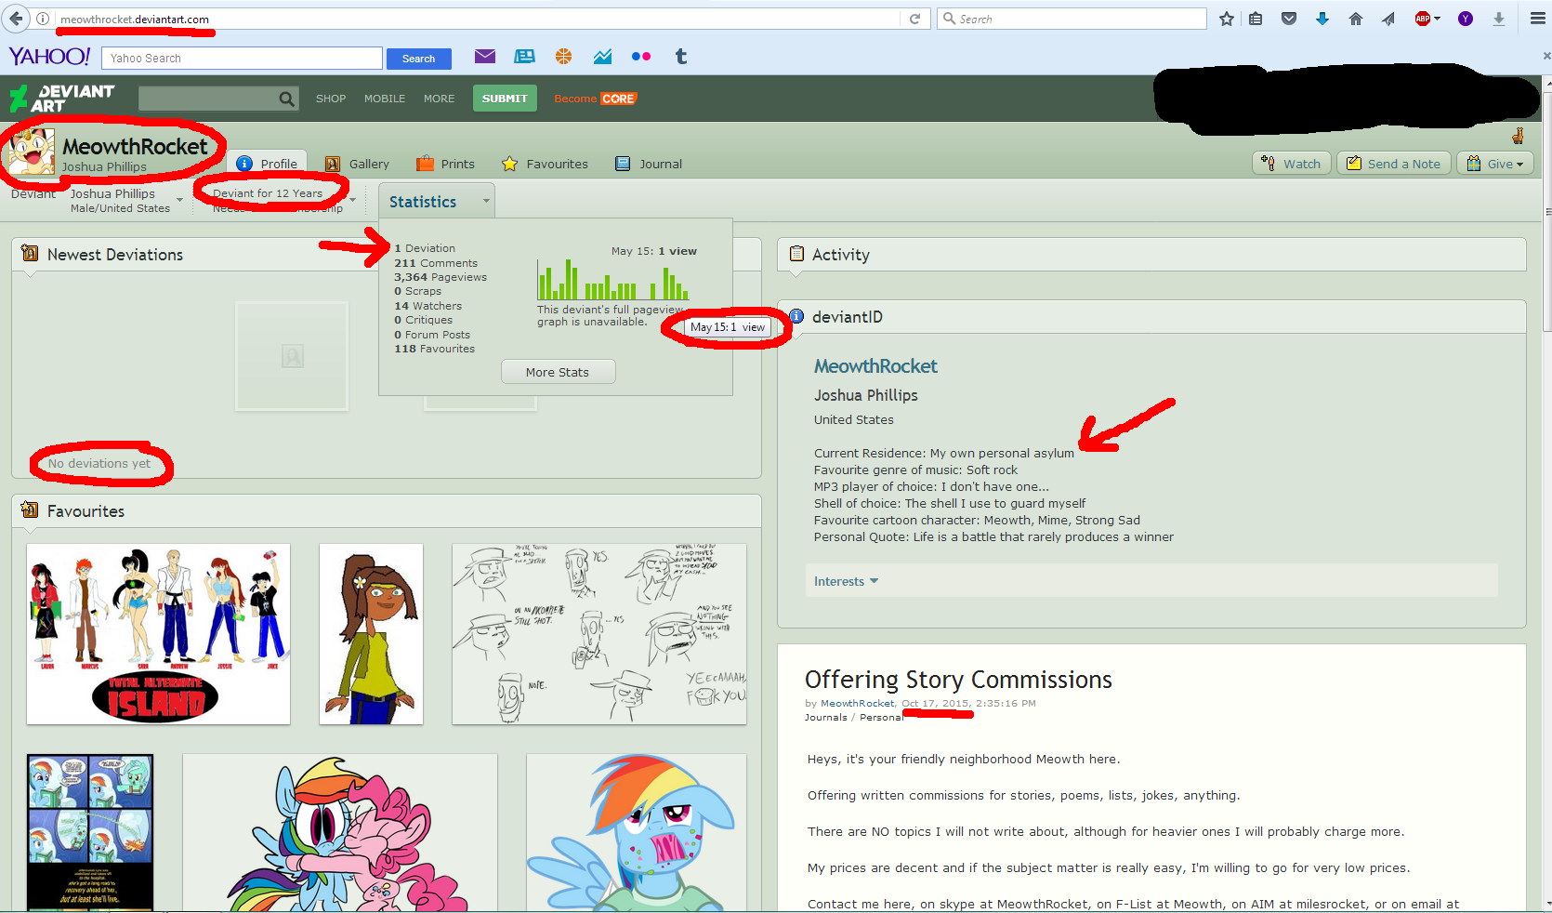Screen dimensions: 1552x913
Task: Click the DeviantArt search magnifier icon
Action: click(x=287, y=99)
